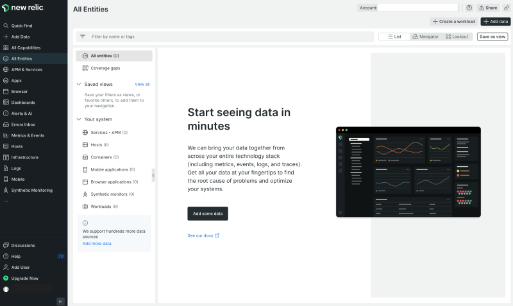513x306 pixels.
Task: Open Help in the sidebar
Action: click(x=15, y=256)
